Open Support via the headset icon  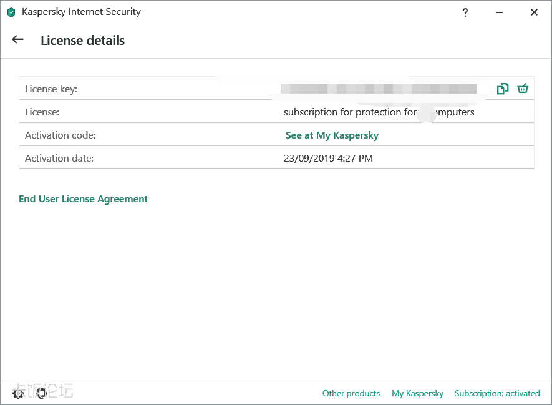41,393
